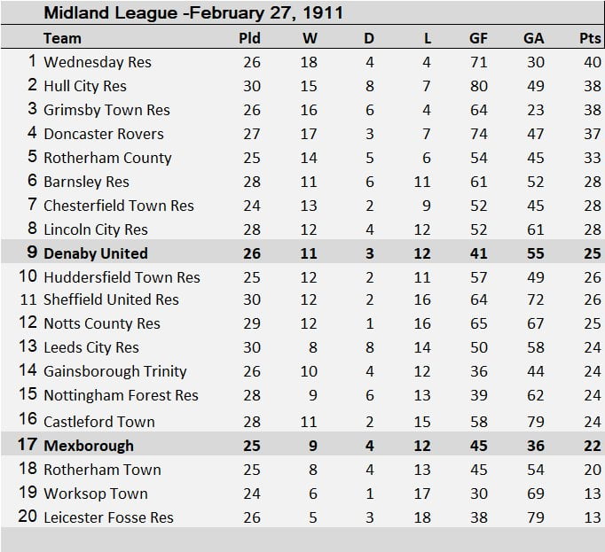605x552 pixels.
Task: Click the Castleford Town team cell
Action: 99,422
